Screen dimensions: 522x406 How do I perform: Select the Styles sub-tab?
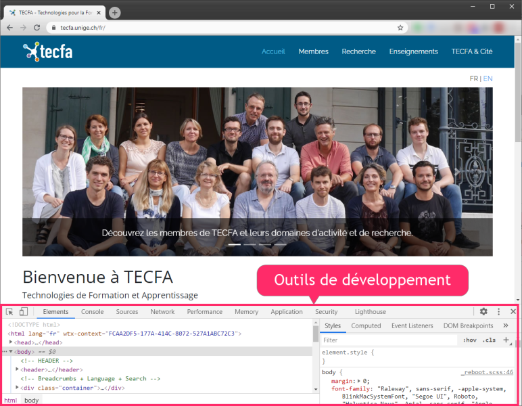coord(333,325)
